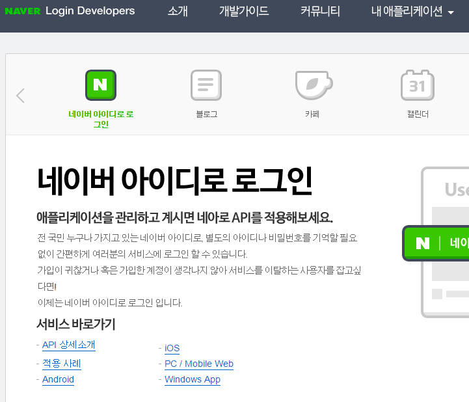This screenshot has height=402, width=469.
Task: Open the iOS guide link
Action: click(172, 348)
